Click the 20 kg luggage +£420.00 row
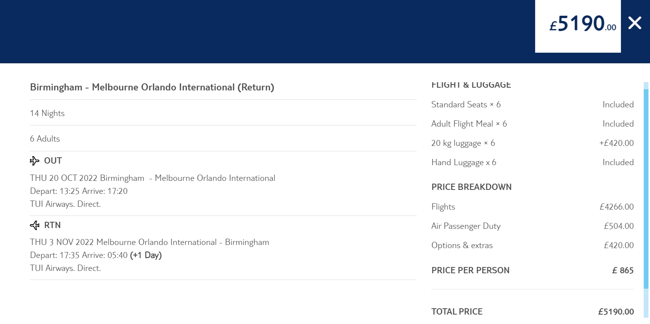 tap(532, 143)
